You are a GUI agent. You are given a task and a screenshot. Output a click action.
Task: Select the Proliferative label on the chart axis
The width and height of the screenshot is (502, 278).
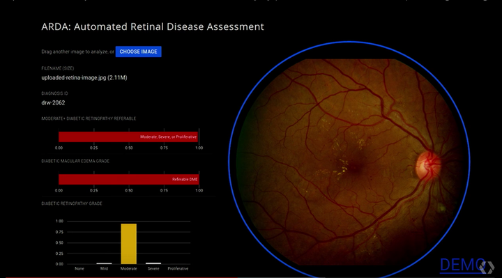coord(178,269)
